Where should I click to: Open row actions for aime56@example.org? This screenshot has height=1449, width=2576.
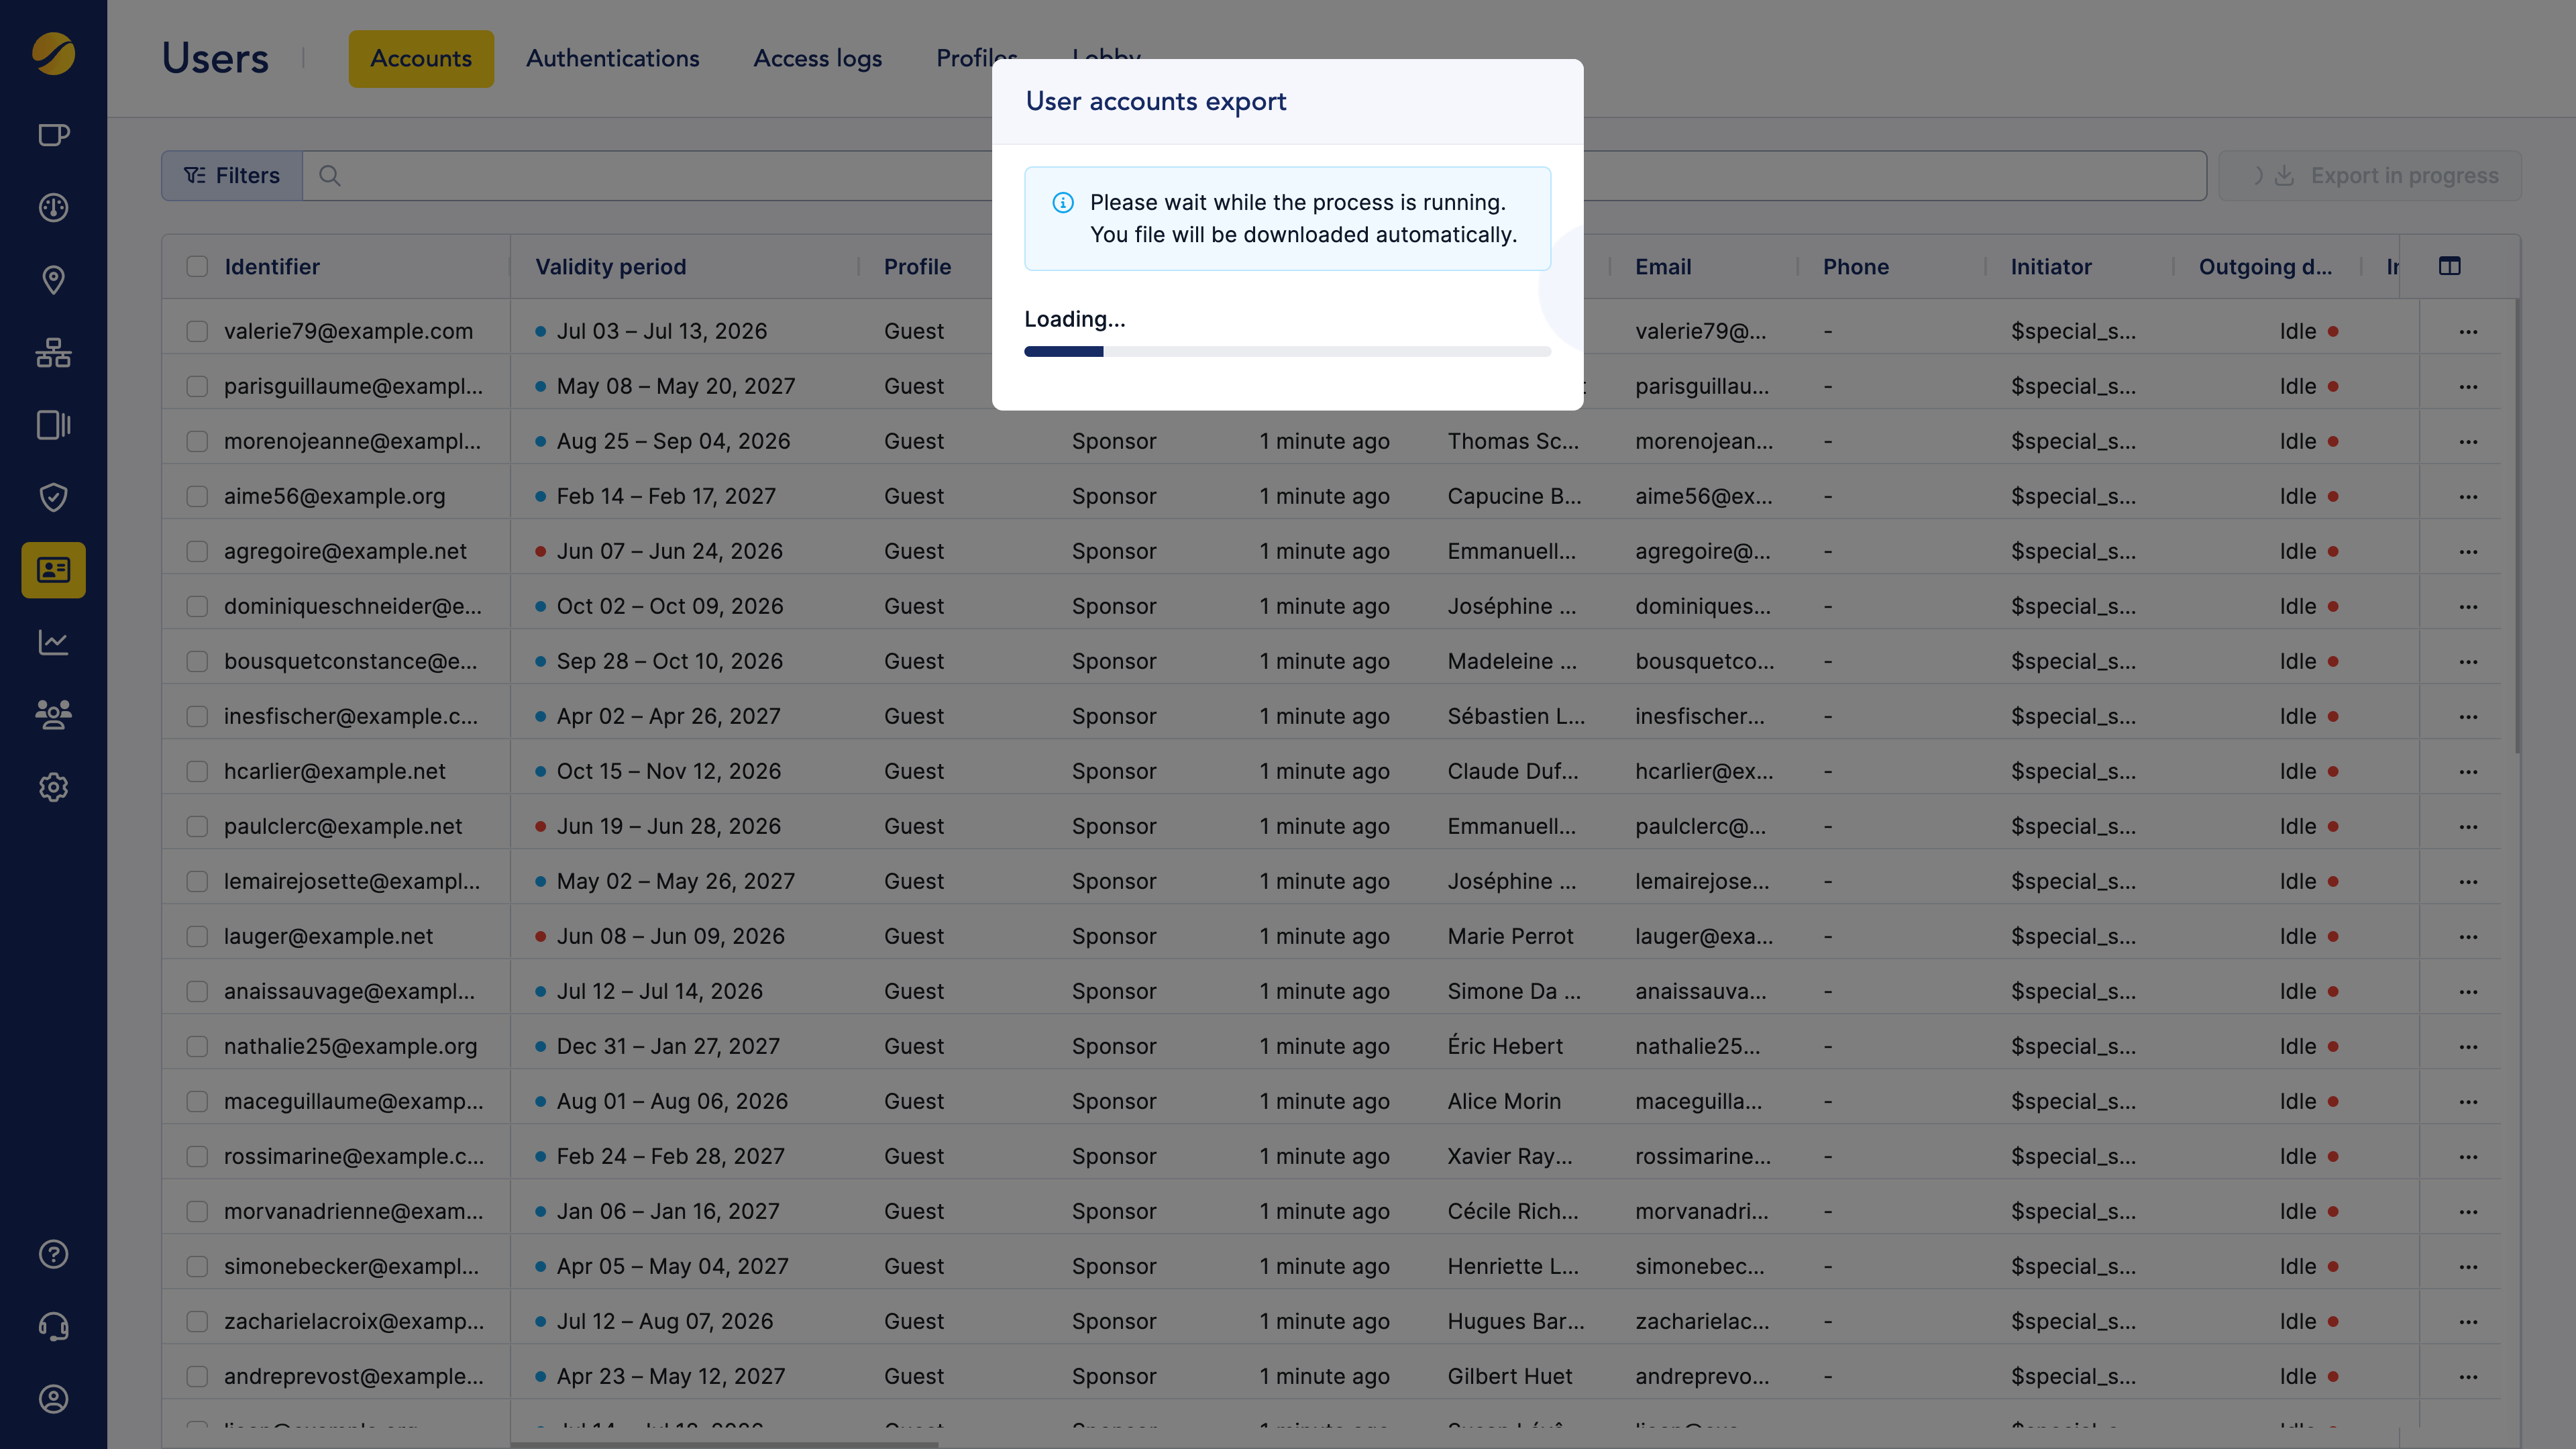[x=2468, y=496]
